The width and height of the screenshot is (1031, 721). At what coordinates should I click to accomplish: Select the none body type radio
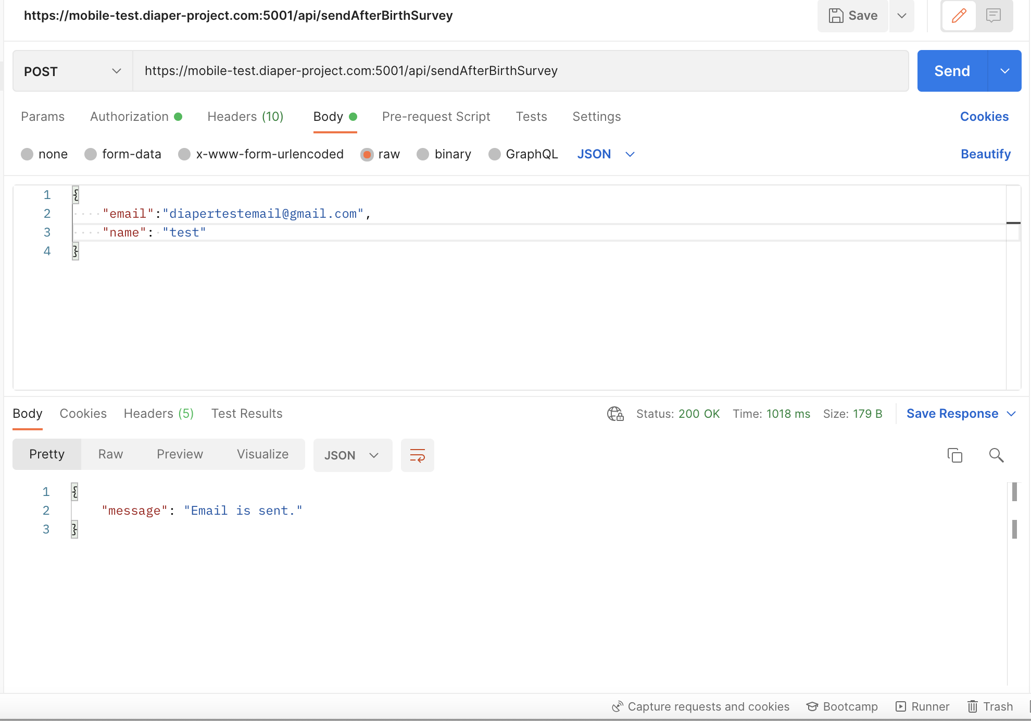coord(27,154)
